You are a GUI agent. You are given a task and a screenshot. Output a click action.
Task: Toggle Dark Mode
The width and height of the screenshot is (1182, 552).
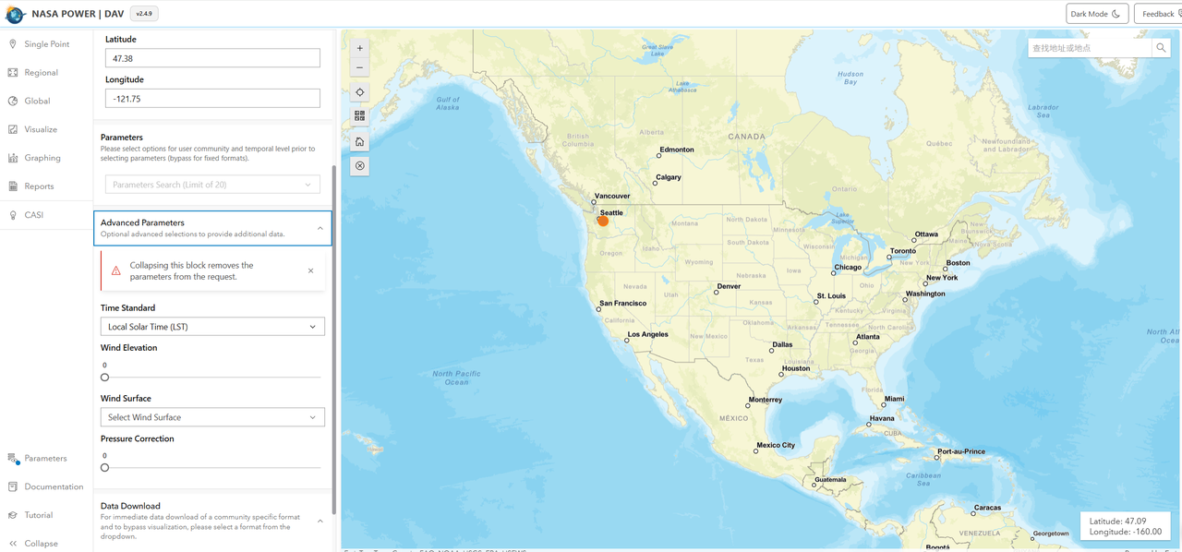pos(1097,14)
